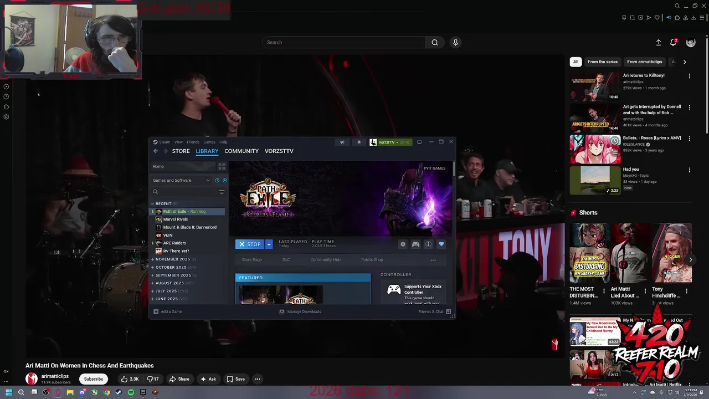The width and height of the screenshot is (709, 399).
Task: Open Spotify from the taskbar
Action: click(131, 392)
